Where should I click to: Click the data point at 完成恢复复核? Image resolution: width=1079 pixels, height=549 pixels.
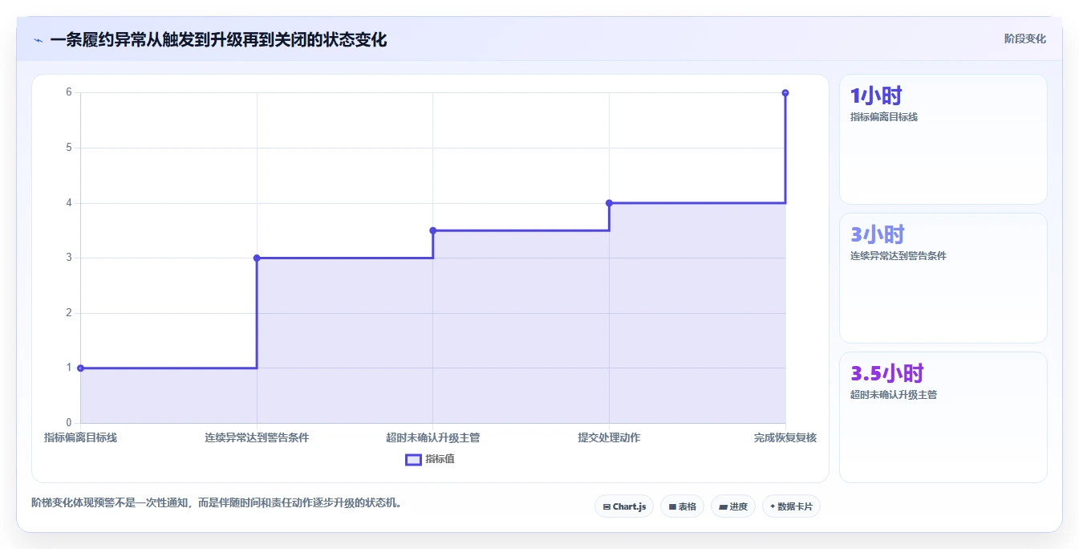click(785, 93)
